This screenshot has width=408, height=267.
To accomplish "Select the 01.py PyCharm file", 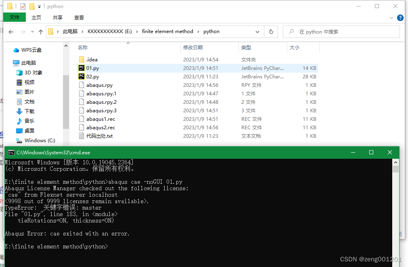I will (x=93, y=68).
